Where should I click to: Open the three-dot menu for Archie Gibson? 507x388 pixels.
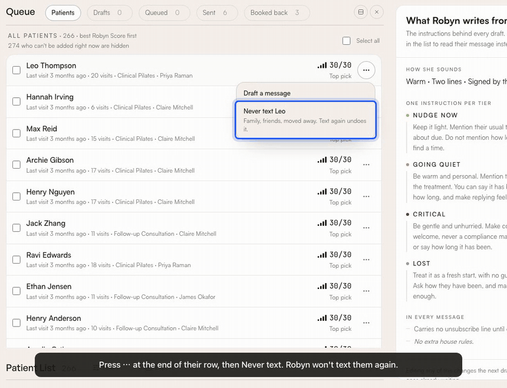click(366, 165)
